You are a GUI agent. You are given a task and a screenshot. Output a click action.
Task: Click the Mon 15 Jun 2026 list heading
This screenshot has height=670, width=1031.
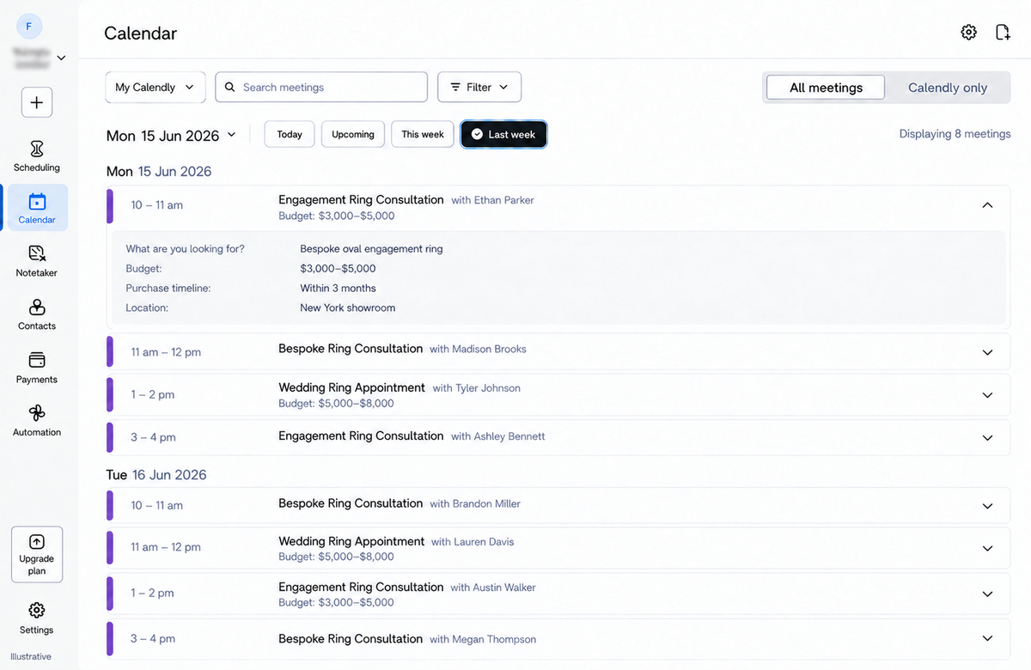coord(158,172)
